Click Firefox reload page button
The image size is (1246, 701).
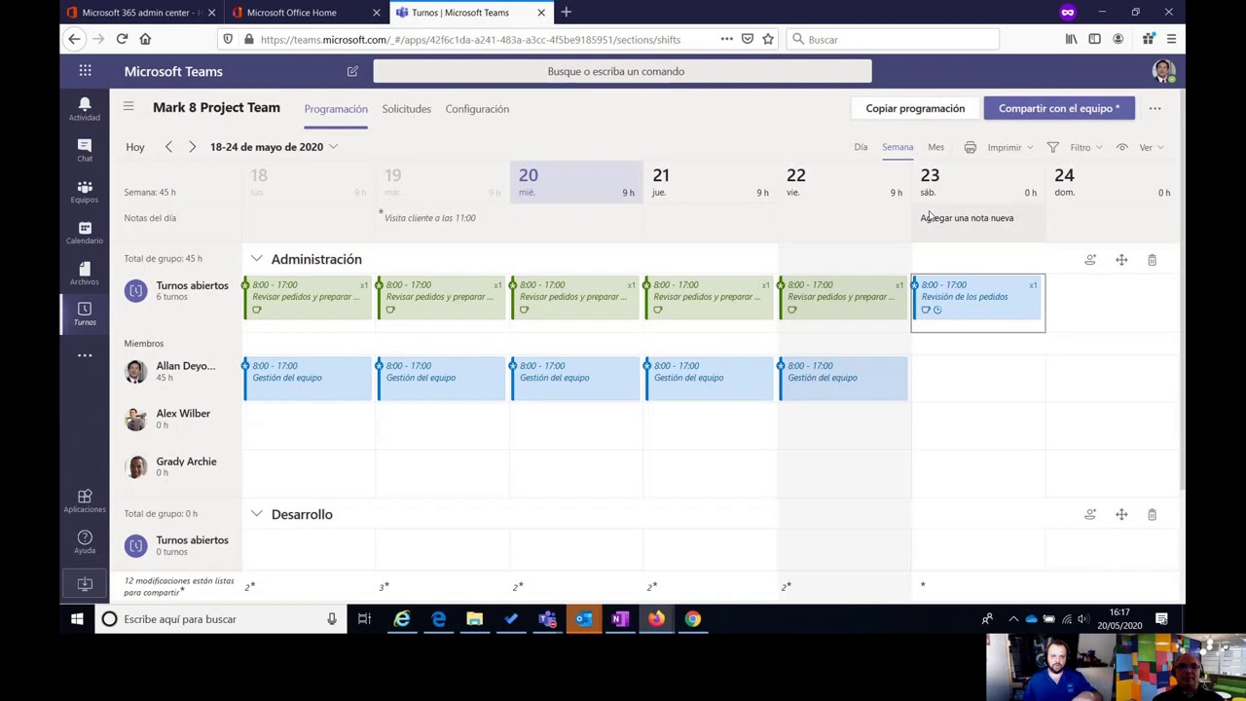pos(122,39)
